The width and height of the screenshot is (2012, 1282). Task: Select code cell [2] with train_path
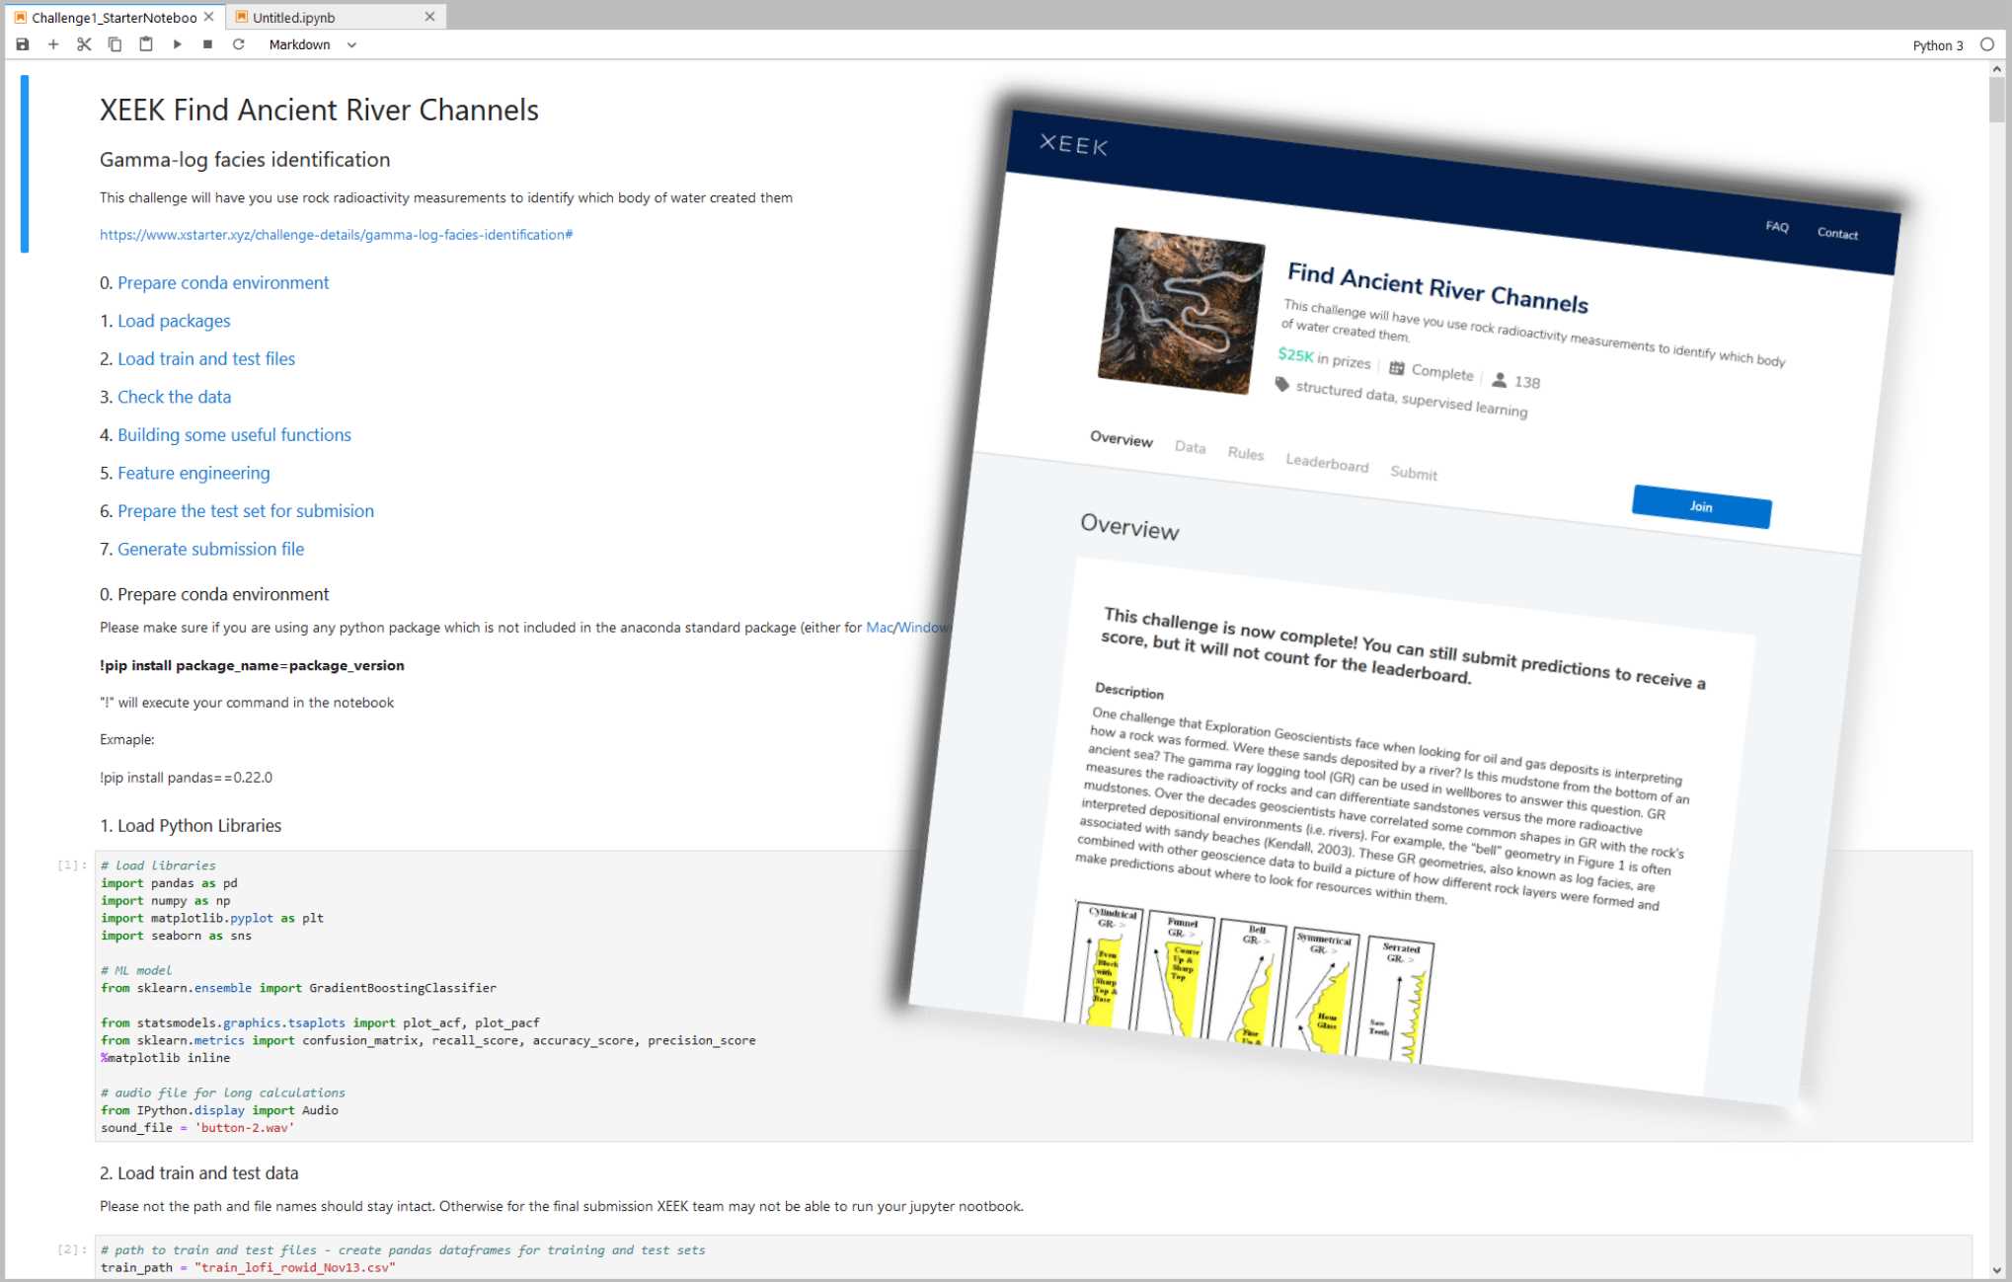pyautogui.click(x=1033, y=1257)
